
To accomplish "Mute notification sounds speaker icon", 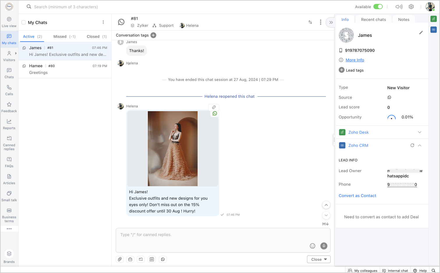I will point(399,7).
